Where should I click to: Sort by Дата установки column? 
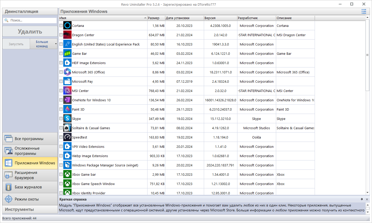point(184,18)
